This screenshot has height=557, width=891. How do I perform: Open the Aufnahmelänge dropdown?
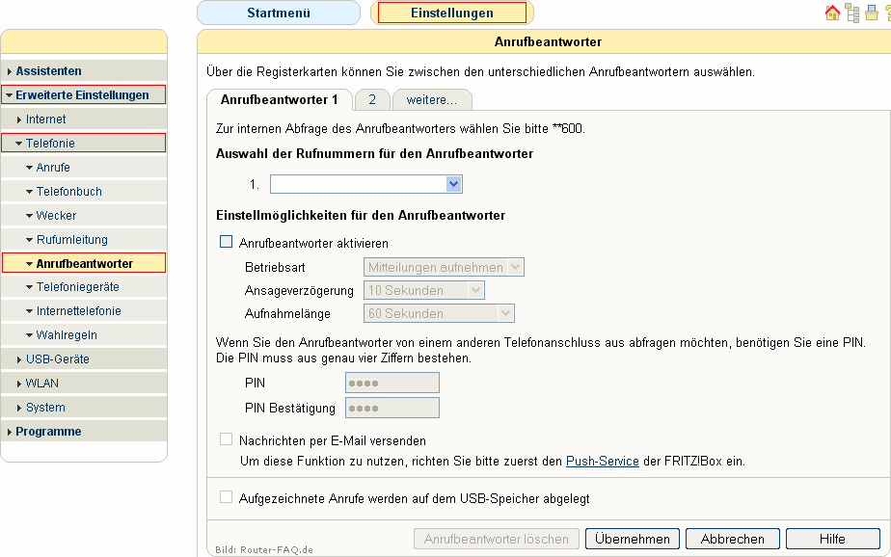tap(439, 313)
